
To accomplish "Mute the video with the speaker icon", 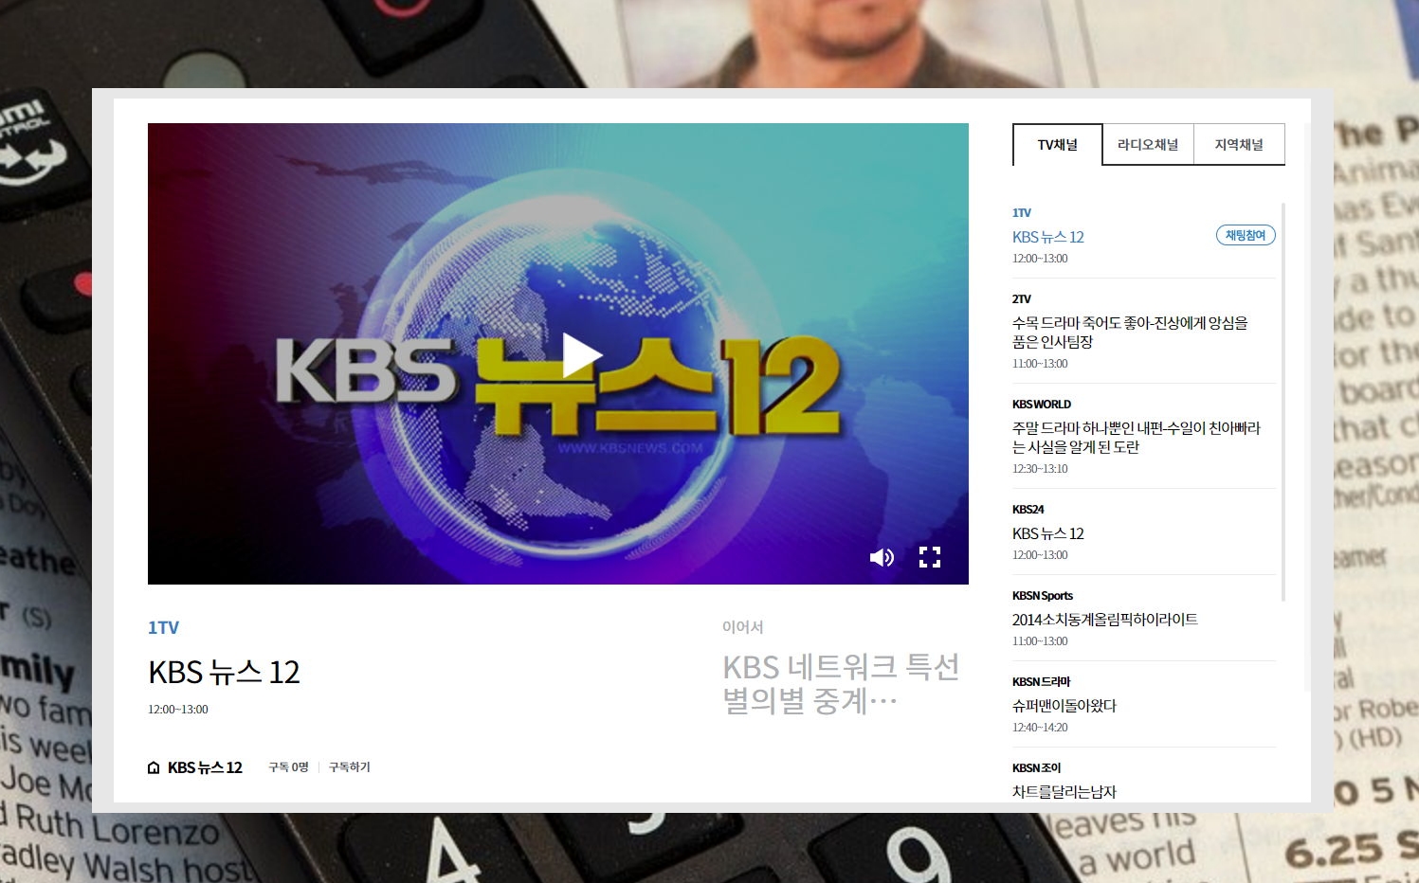I will pos(882,557).
